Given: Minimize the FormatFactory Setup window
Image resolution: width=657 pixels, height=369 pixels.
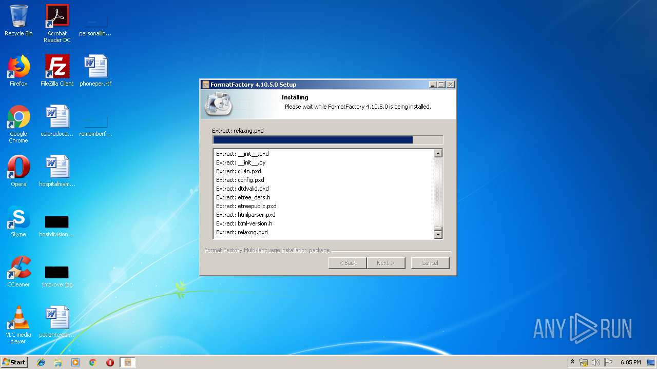Looking at the screenshot, I should point(433,85).
